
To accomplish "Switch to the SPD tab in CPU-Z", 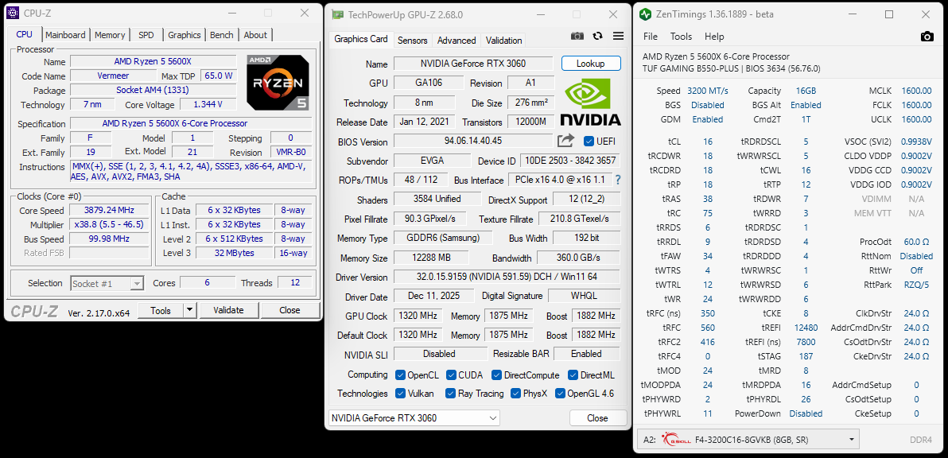I will point(146,35).
